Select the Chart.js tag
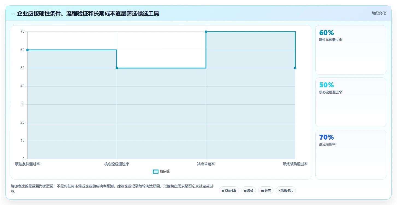This screenshot has height=205, width=397. pos(229,190)
